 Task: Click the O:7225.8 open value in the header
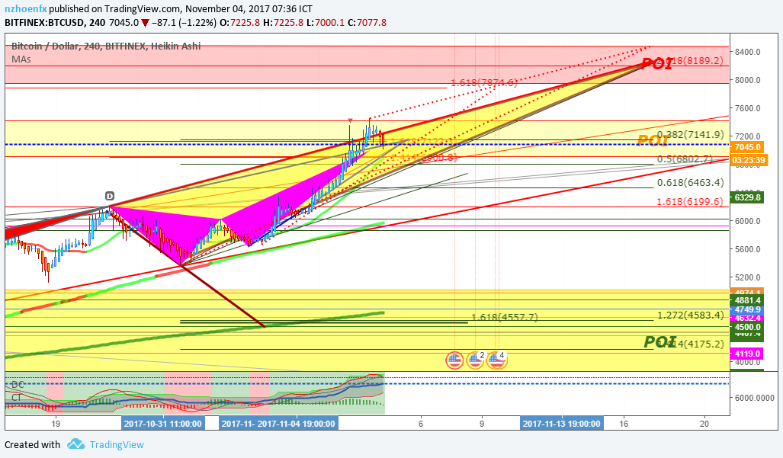click(x=239, y=22)
